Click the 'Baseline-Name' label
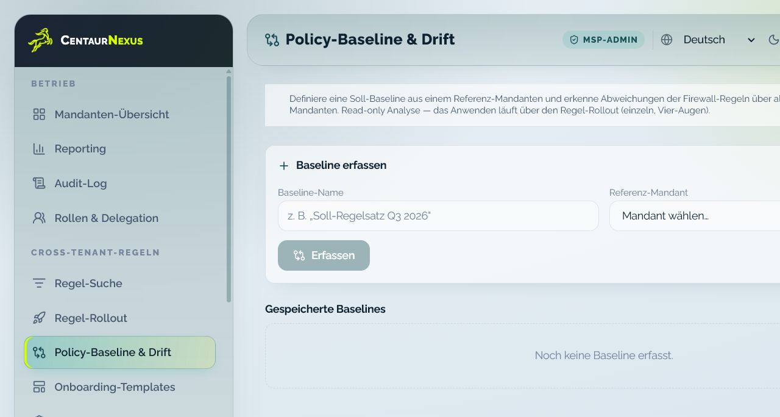 311,193
